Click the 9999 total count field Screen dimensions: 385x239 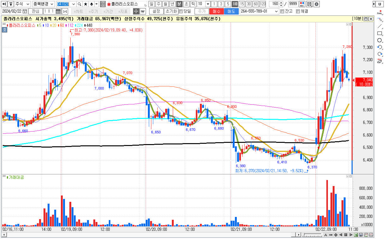[x=293, y=4]
